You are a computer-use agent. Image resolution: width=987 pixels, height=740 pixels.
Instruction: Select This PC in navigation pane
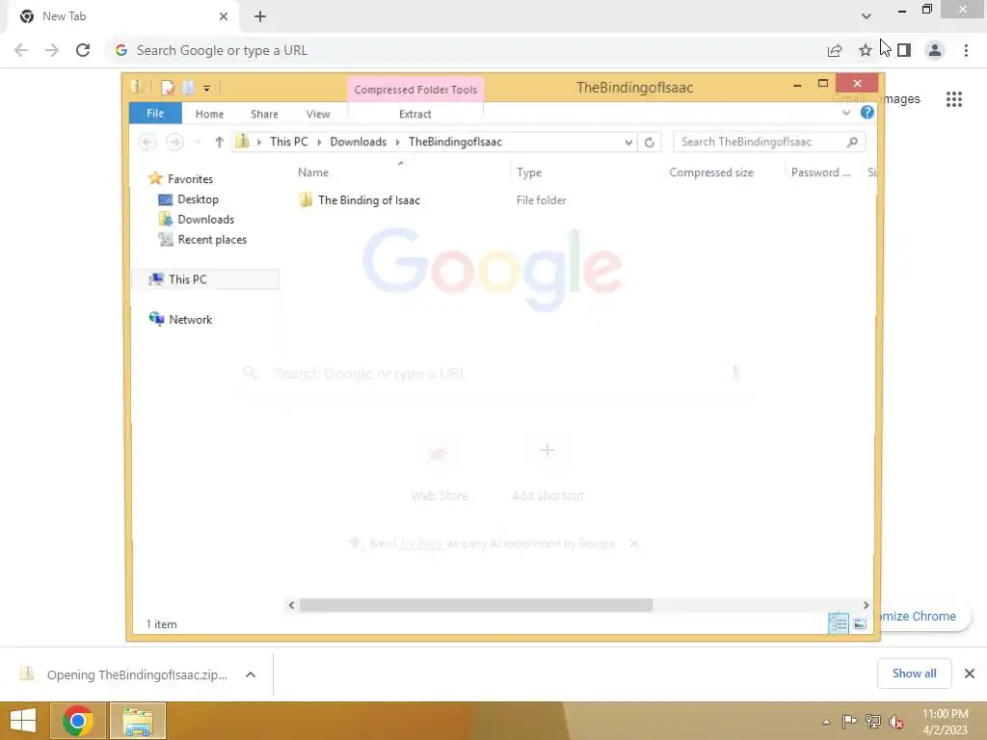(x=188, y=279)
